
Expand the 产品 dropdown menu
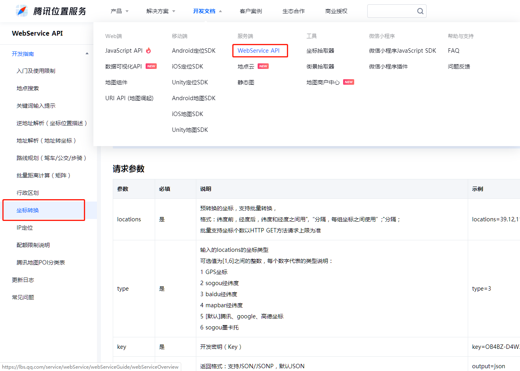click(120, 11)
